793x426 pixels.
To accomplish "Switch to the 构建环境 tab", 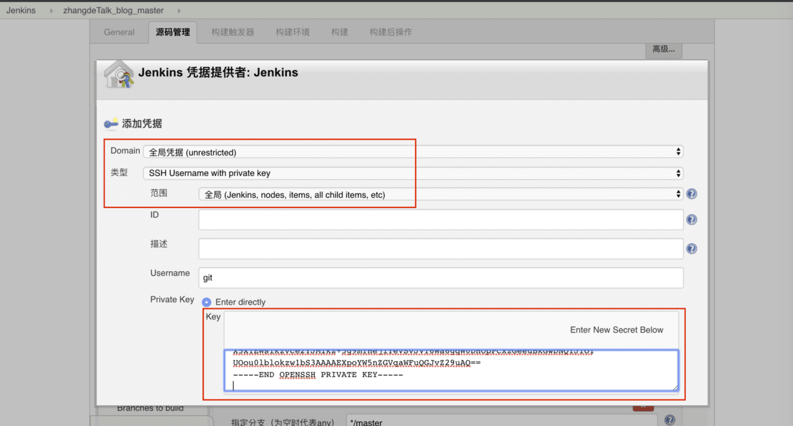I will pyautogui.click(x=292, y=32).
